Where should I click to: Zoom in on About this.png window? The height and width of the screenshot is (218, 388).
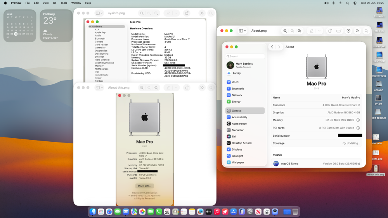tap(156, 88)
